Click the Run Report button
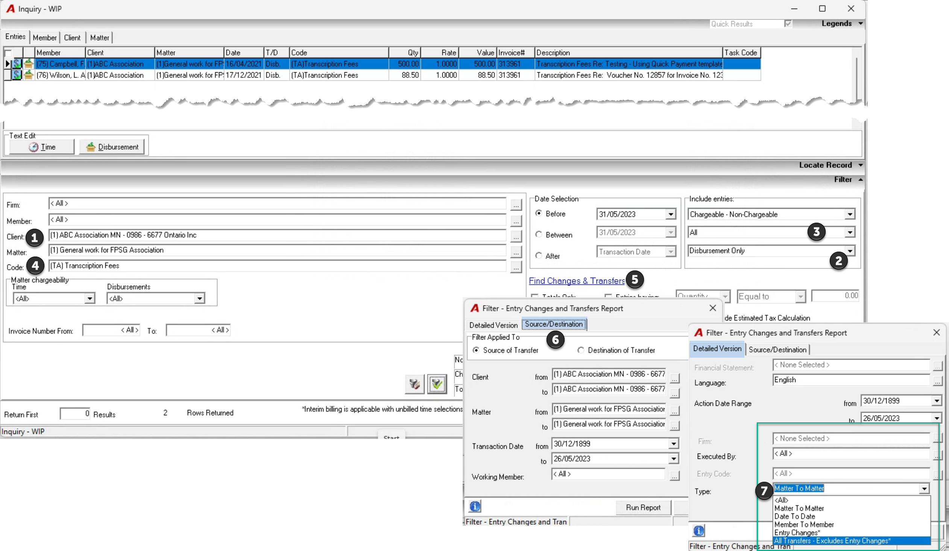Screen dimensions: 949x551 tap(643, 507)
